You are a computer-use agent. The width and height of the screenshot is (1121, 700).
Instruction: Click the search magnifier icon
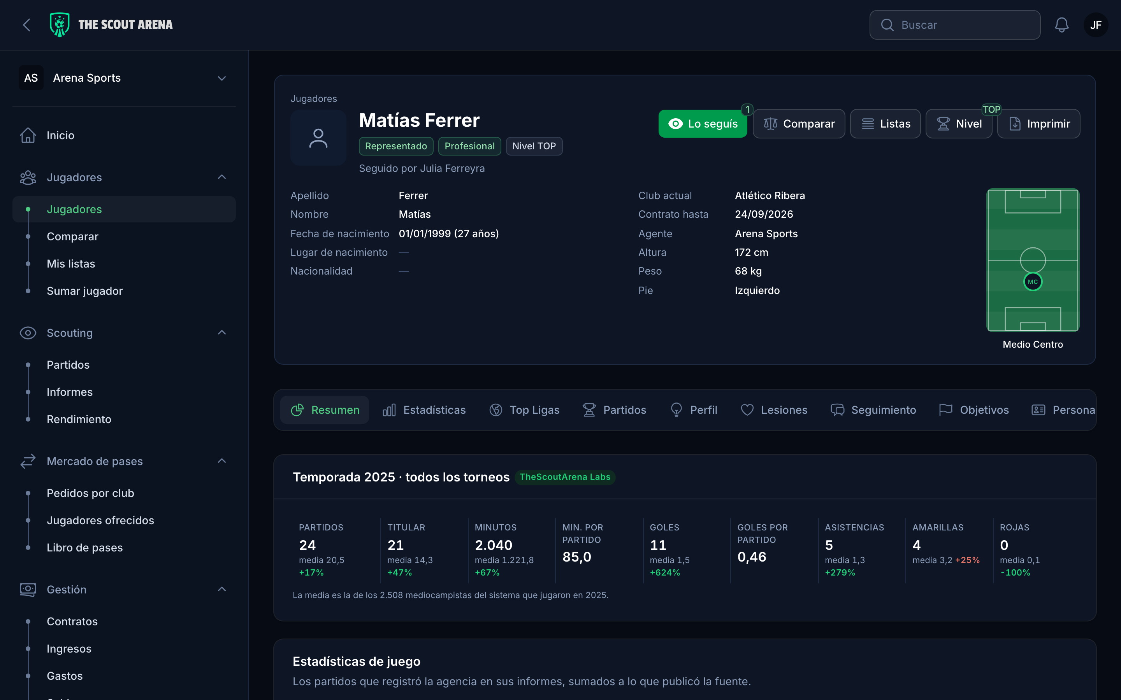[887, 25]
